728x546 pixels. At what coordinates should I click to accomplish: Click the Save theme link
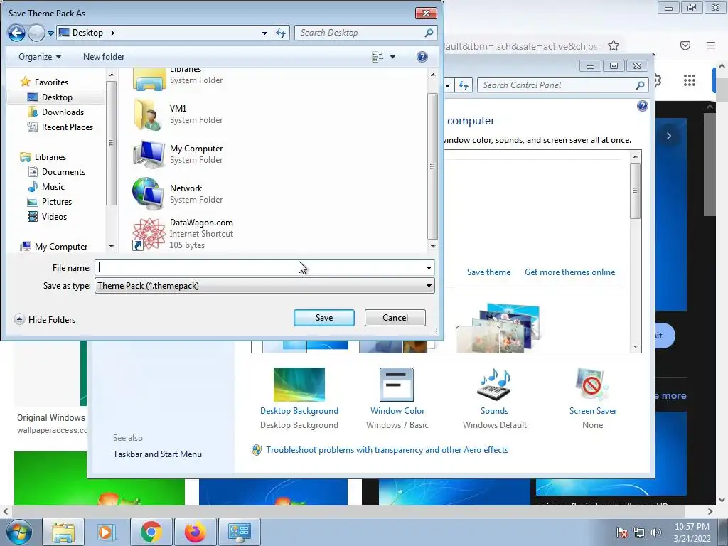click(488, 272)
